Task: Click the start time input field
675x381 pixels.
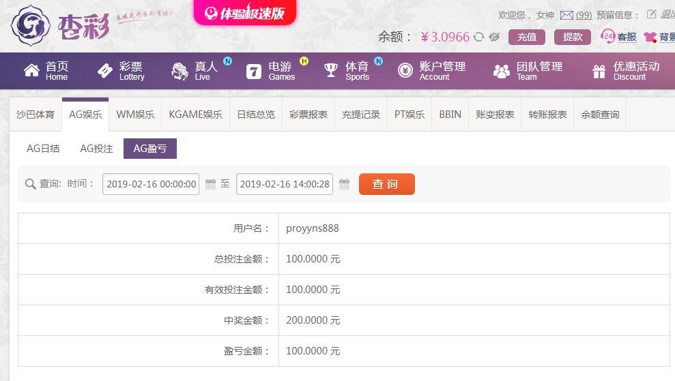Action: point(151,184)
